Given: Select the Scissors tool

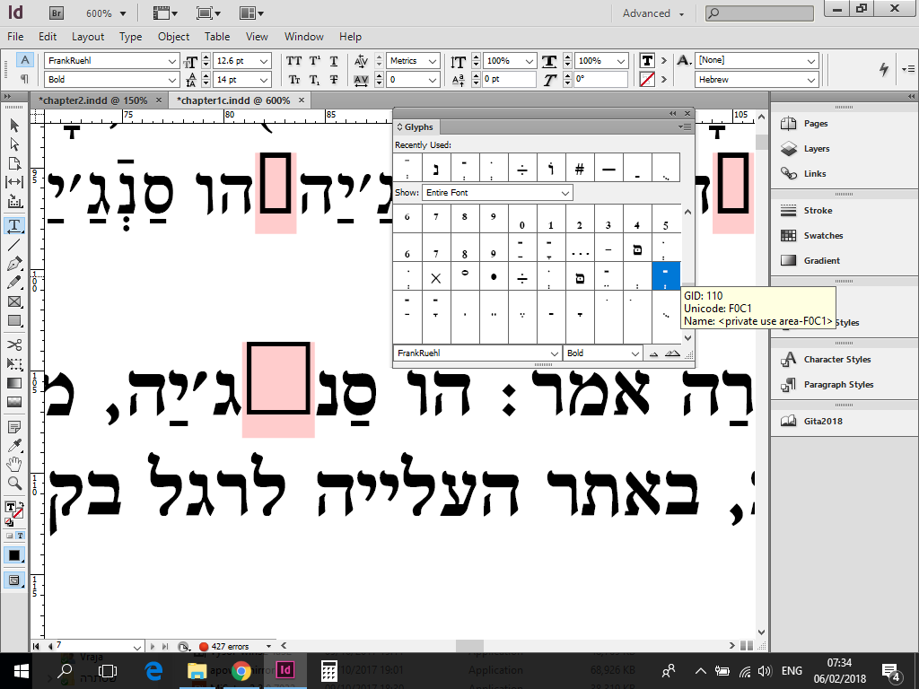Looking at the screenshot, I should coord(14,344).
